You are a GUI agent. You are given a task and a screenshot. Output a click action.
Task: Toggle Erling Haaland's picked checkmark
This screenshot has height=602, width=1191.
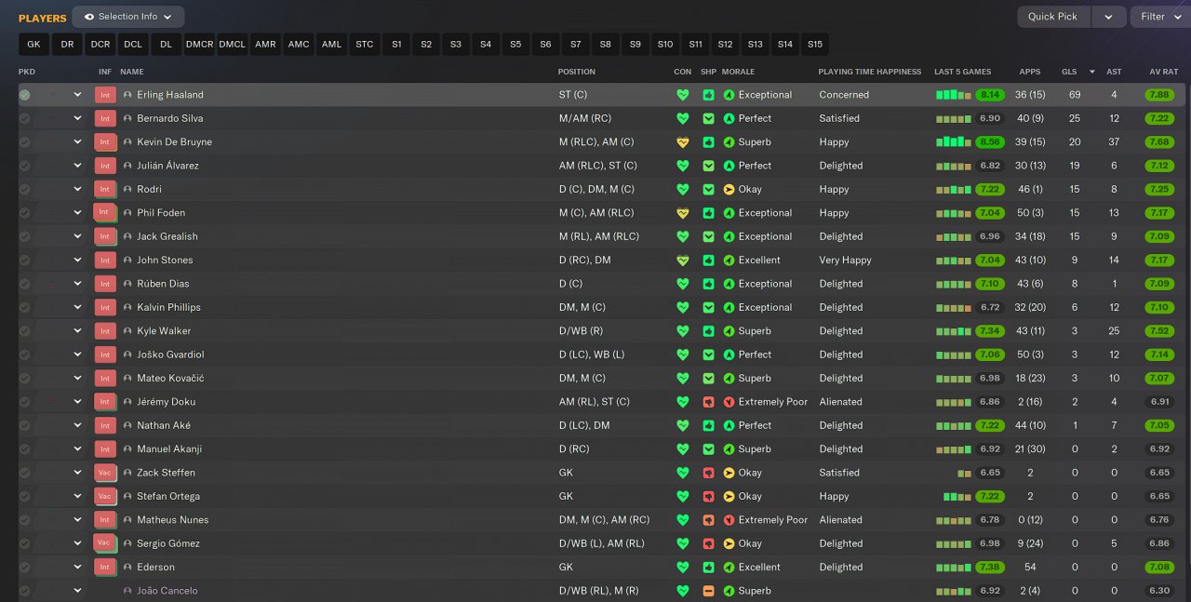[25, 95]
